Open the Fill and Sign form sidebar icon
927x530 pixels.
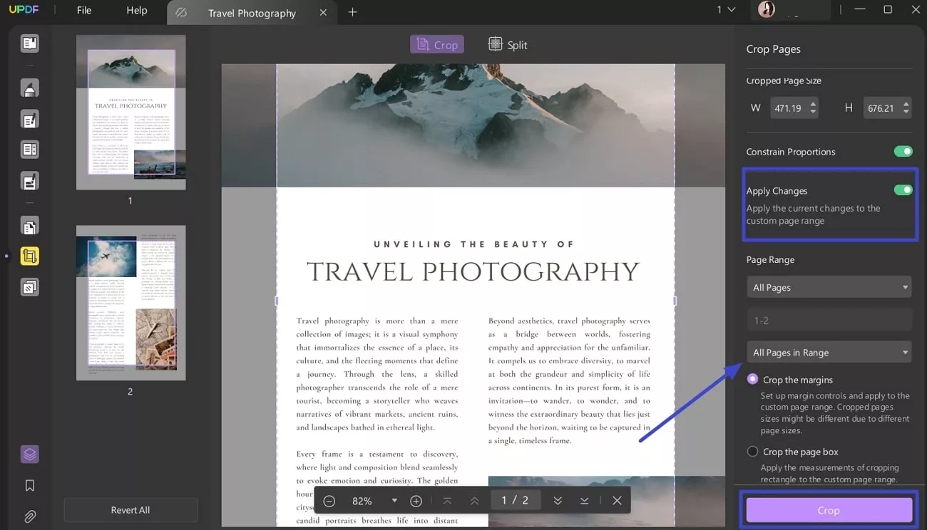click(29, 181)
